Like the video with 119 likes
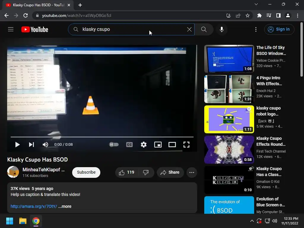Viewport: 304px width, 228px height. pos(127,172)
